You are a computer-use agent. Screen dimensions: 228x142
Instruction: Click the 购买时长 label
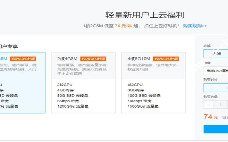210,80
